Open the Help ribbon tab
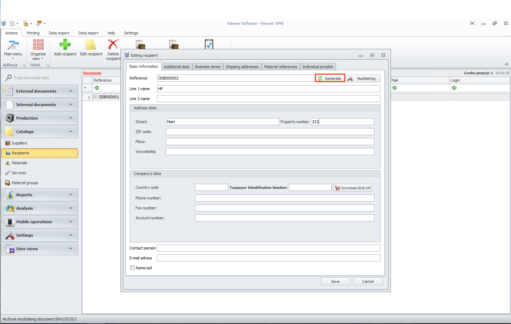Image resolution: width=511 pixels, height=324 pixels. (x=111, y=33)
